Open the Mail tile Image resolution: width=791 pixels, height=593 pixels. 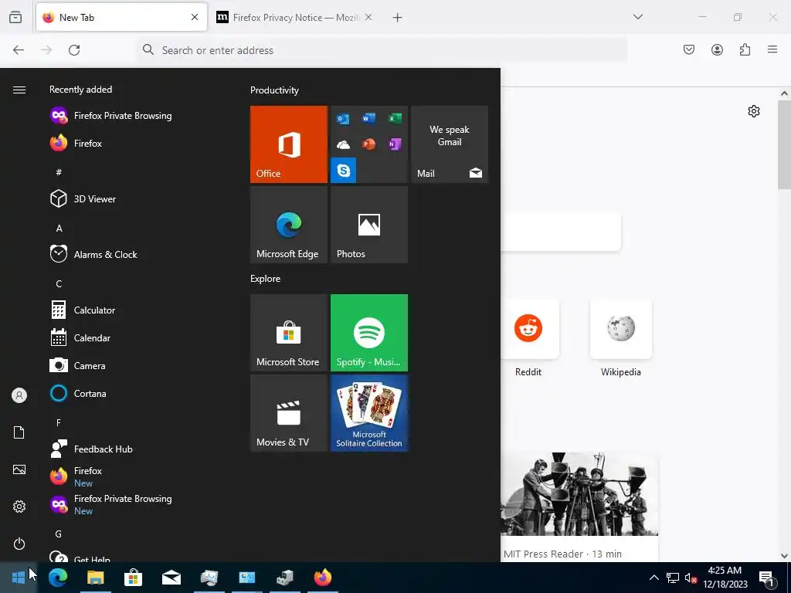(x=450, y=144)
